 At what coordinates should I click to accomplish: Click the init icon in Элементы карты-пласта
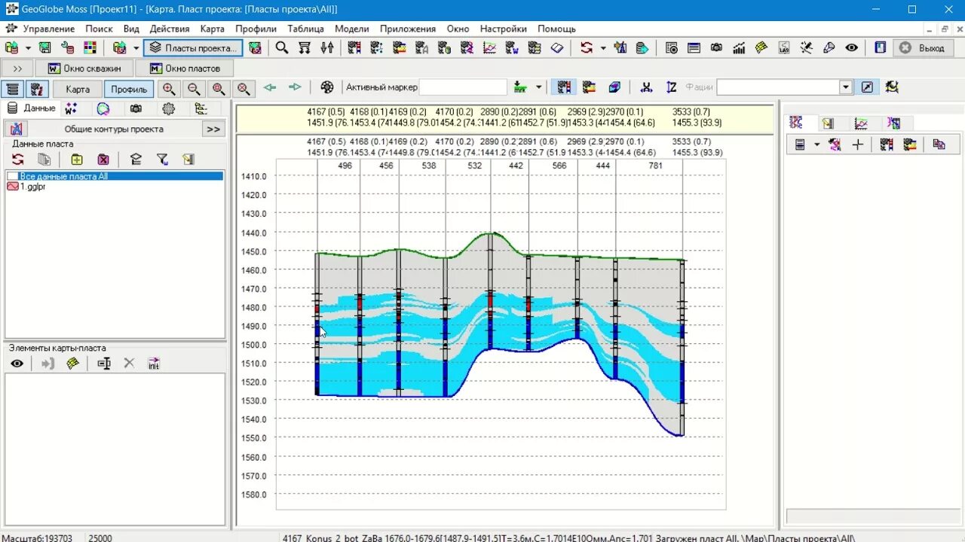pos(154,364)
